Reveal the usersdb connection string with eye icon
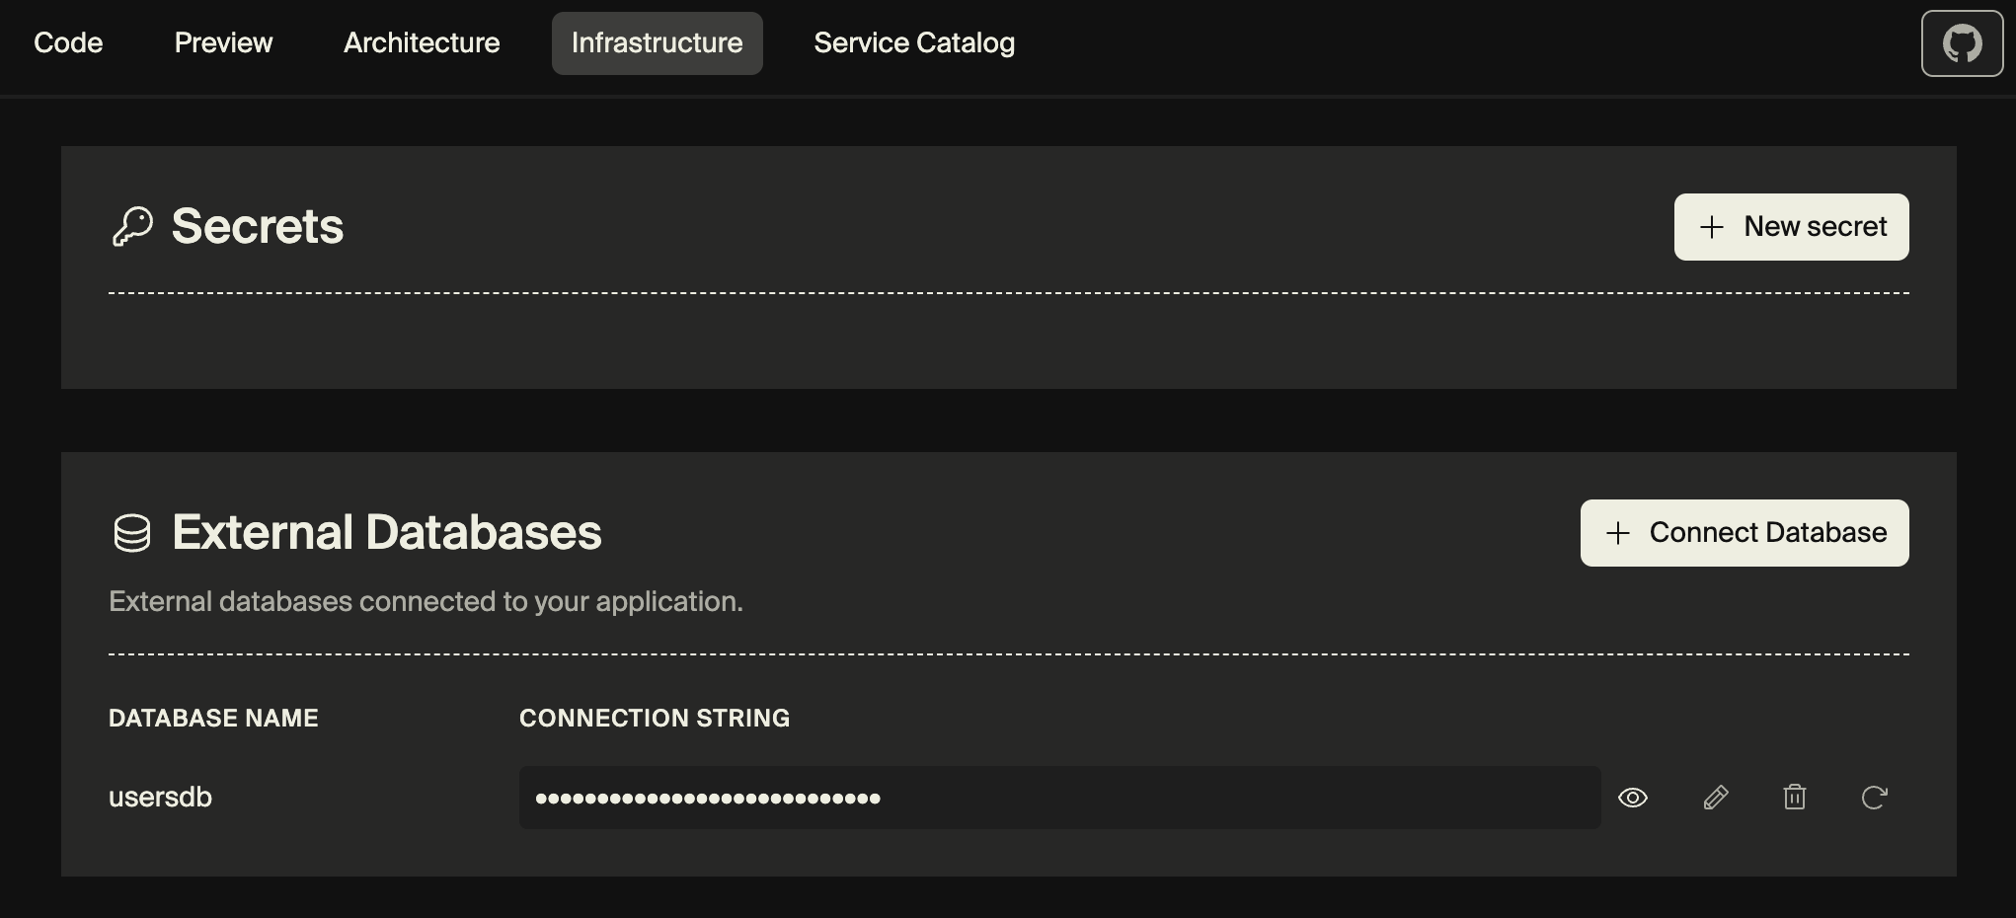 (x=1633, y=798)
